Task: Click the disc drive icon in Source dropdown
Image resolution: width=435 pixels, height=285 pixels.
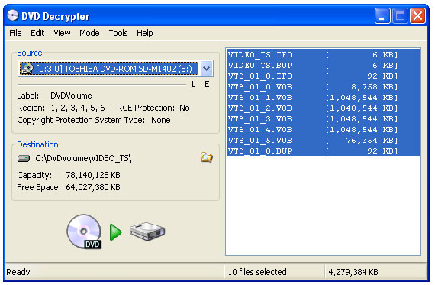Action: click(27, 69)
